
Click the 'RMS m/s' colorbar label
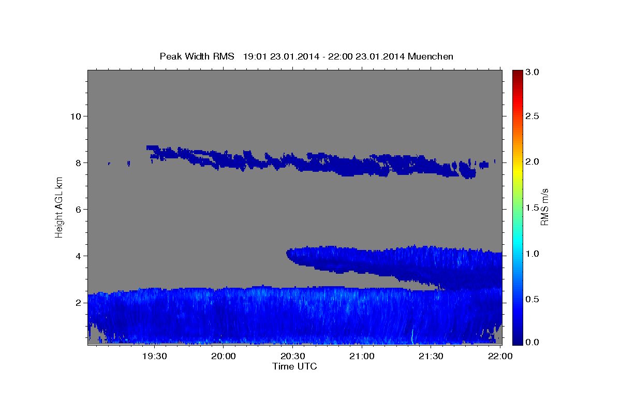coord(544,206)
